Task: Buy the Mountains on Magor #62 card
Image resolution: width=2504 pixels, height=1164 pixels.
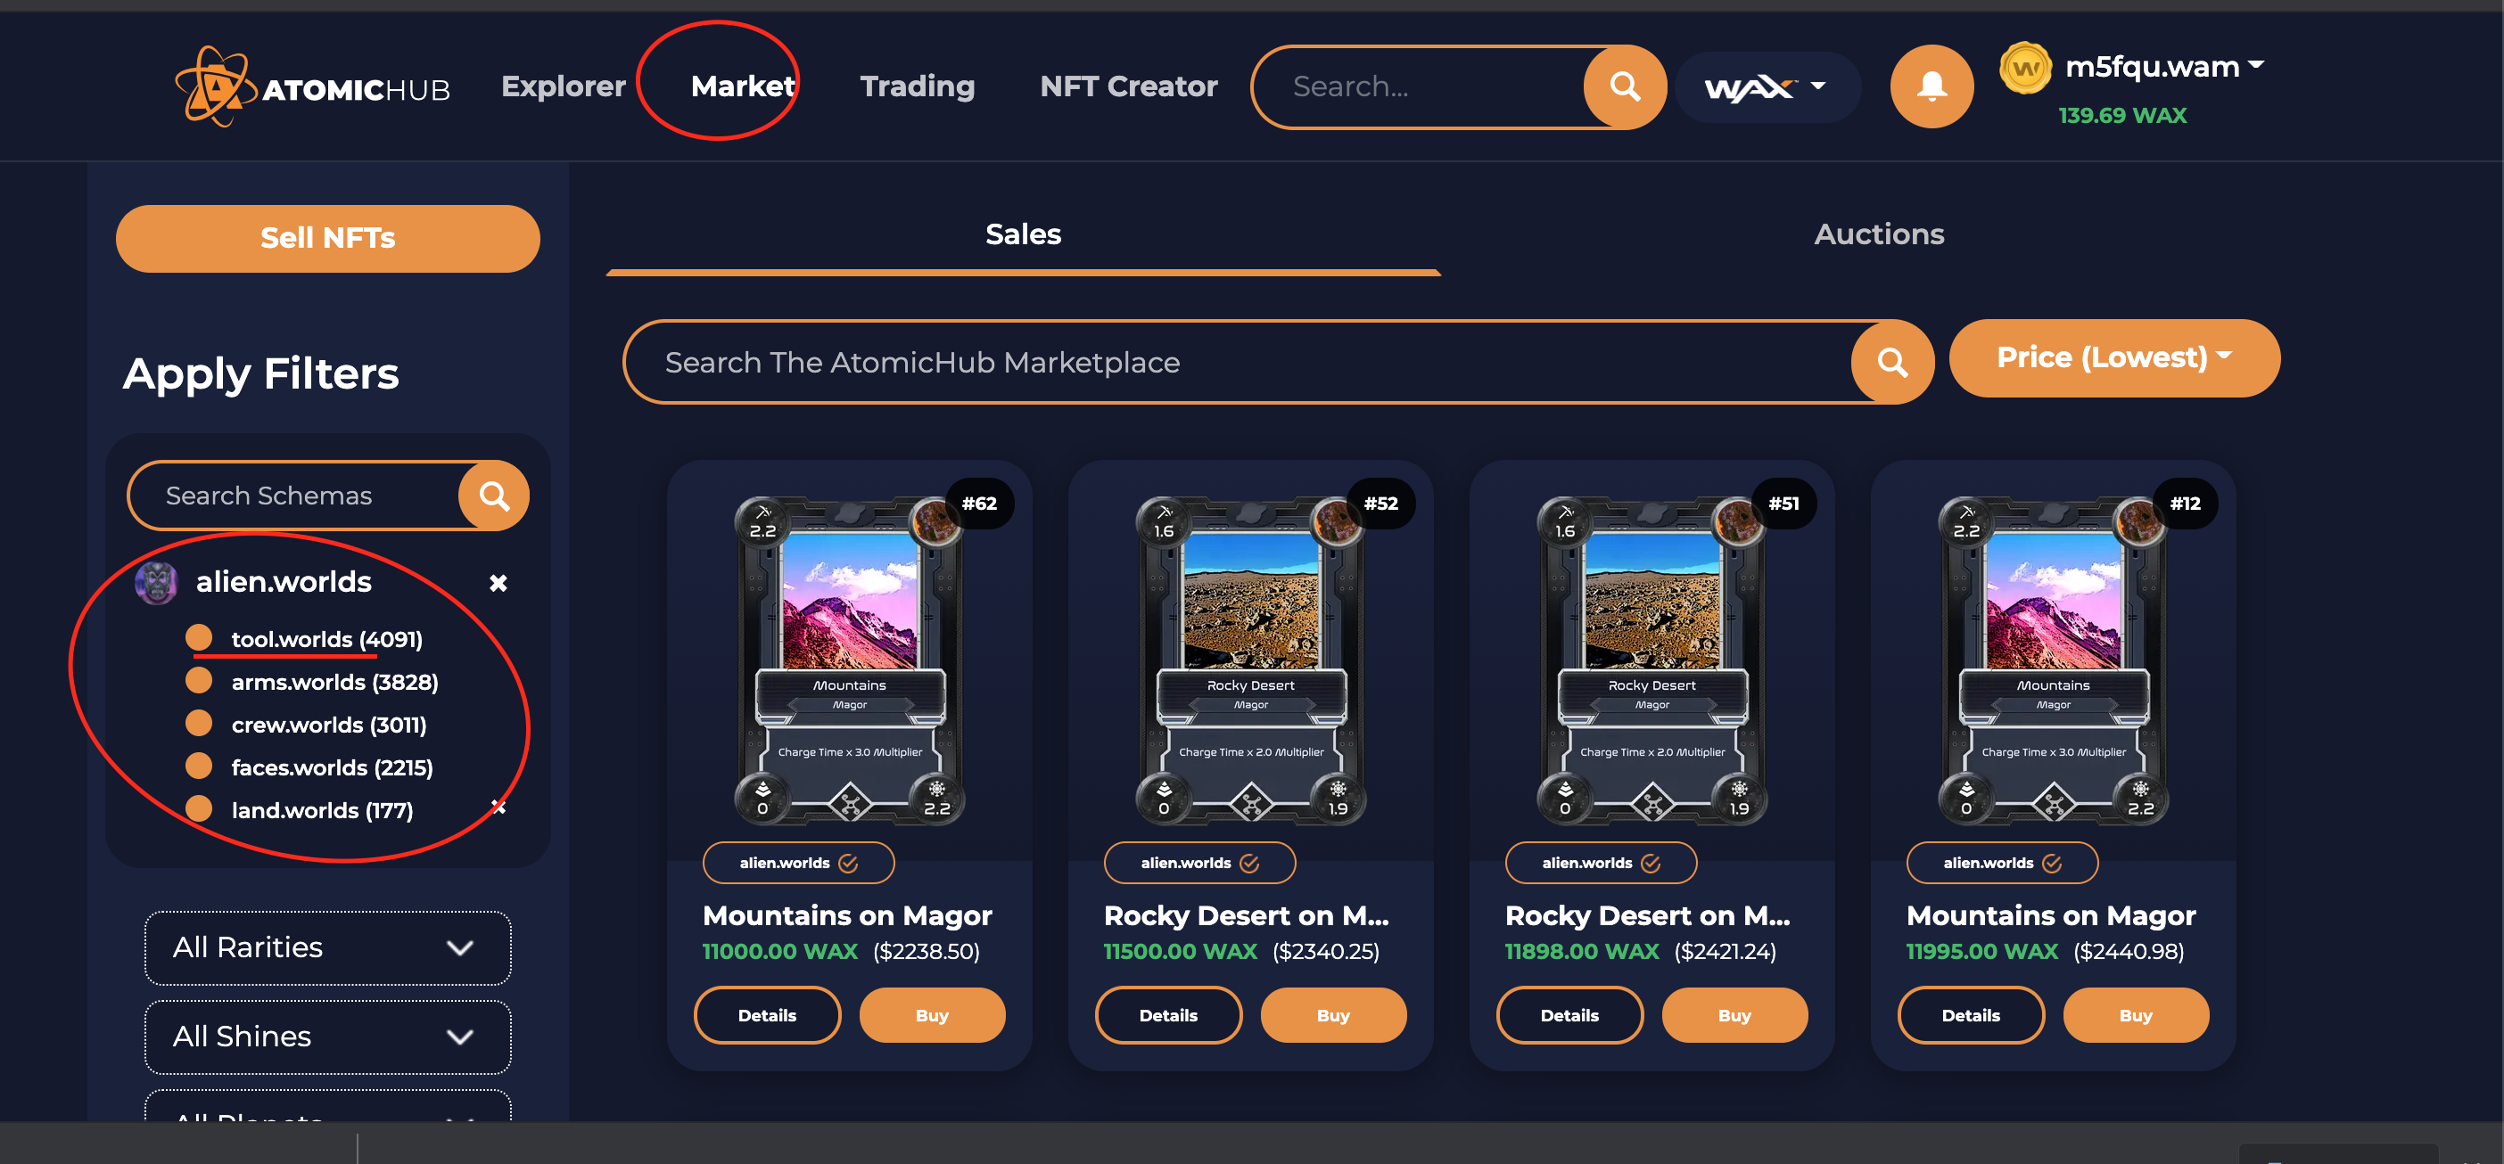Action: pyautogui.click(x=931, y=1015)
